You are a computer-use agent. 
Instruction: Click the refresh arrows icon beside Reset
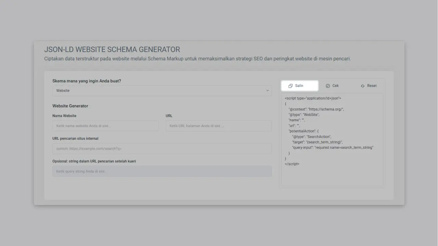[362, 85]
